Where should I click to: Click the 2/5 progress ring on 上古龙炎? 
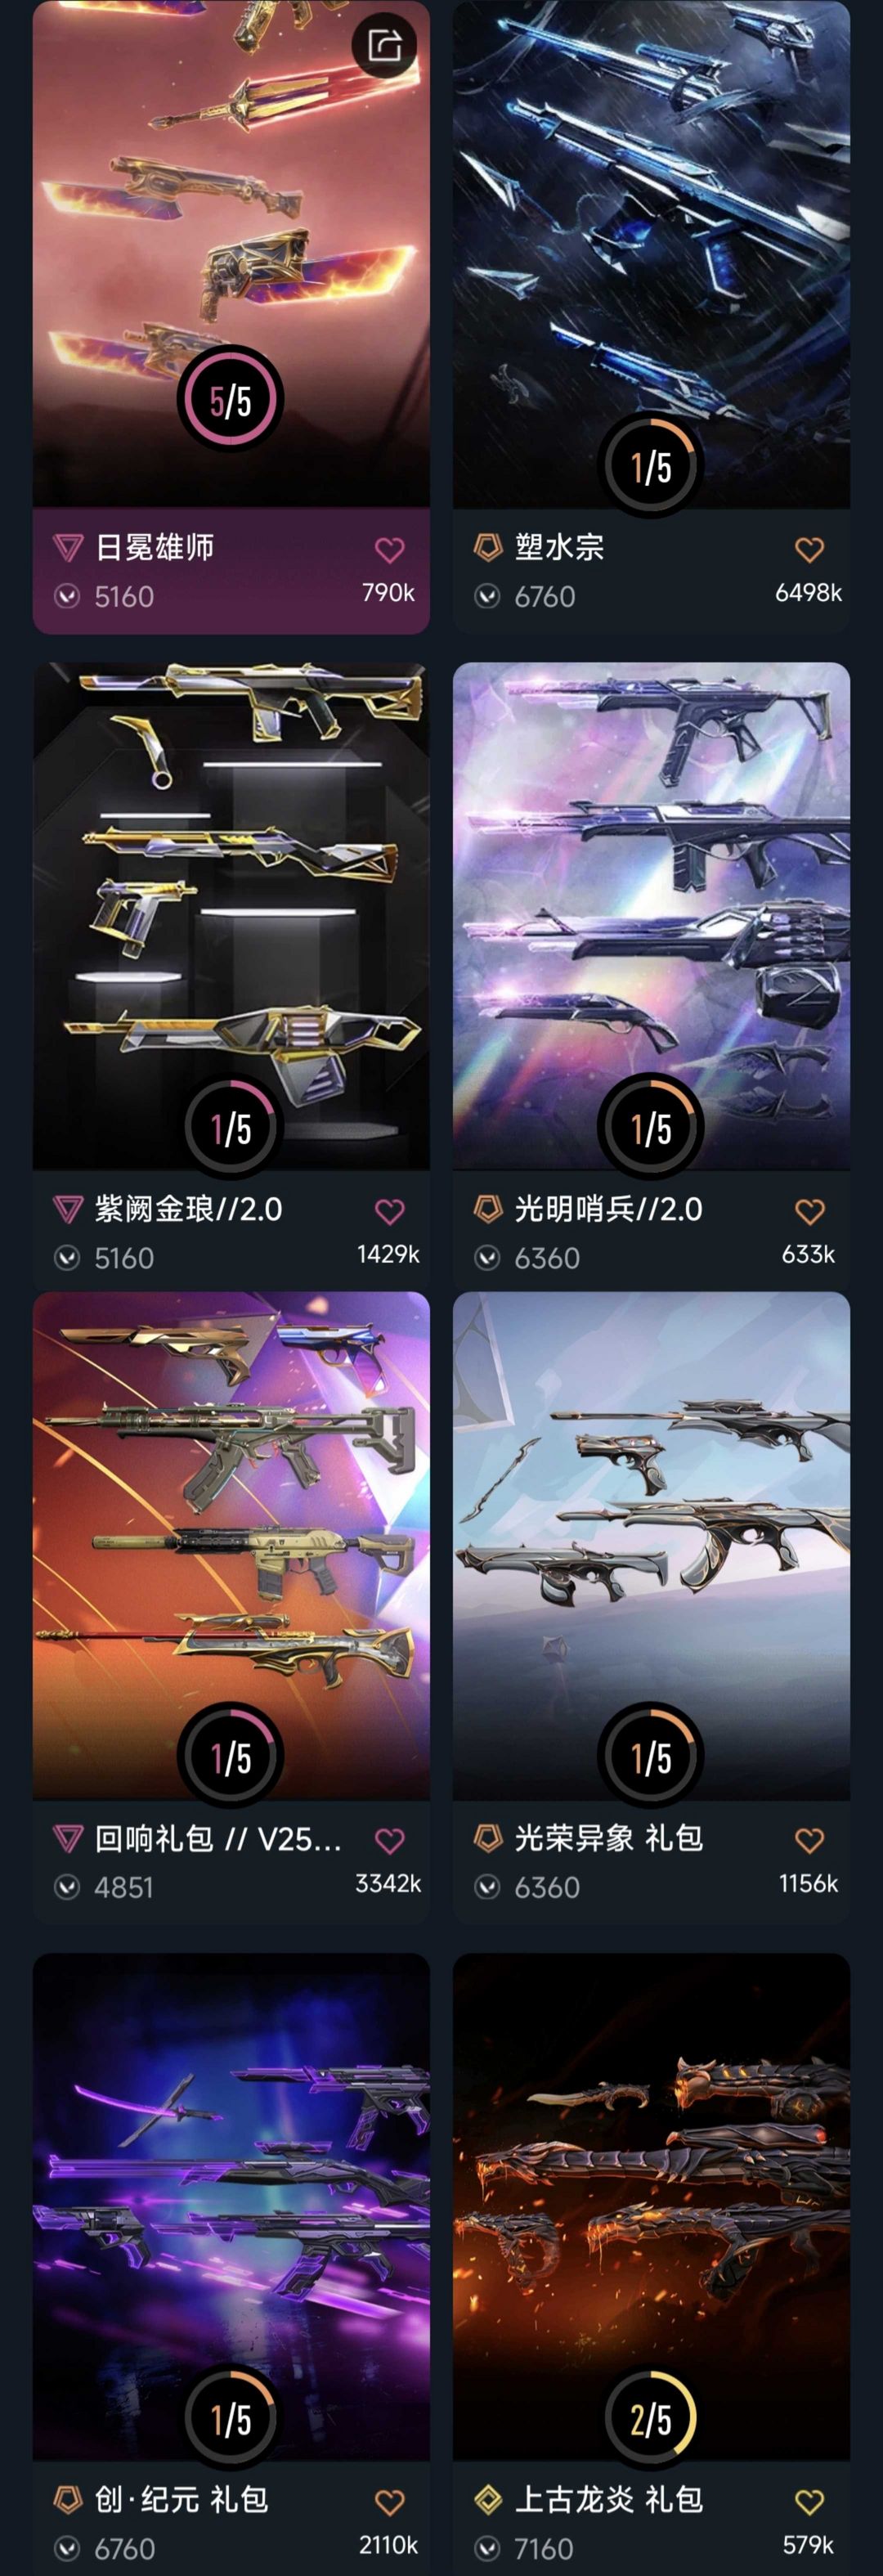[x=651, y=2419]
